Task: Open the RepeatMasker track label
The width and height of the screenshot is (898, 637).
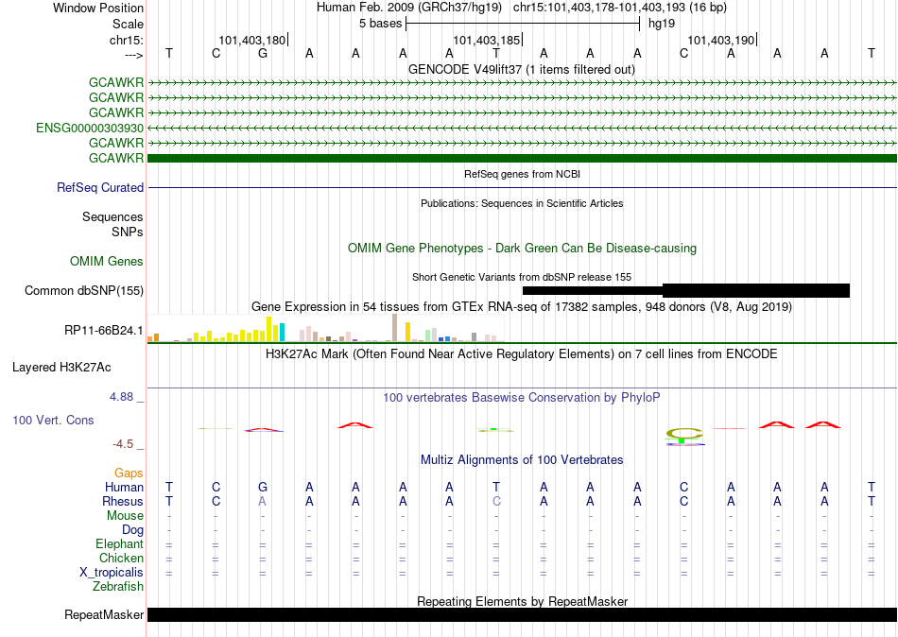Action: click(x=104, y=614)
